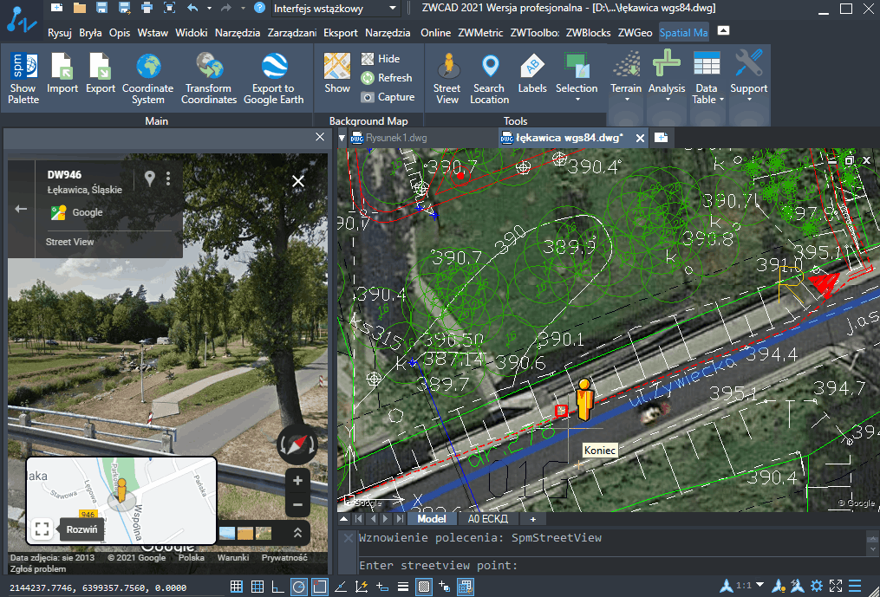Toggle grid display in the status bar
880x597 pixels.
[x=257, y=587]
